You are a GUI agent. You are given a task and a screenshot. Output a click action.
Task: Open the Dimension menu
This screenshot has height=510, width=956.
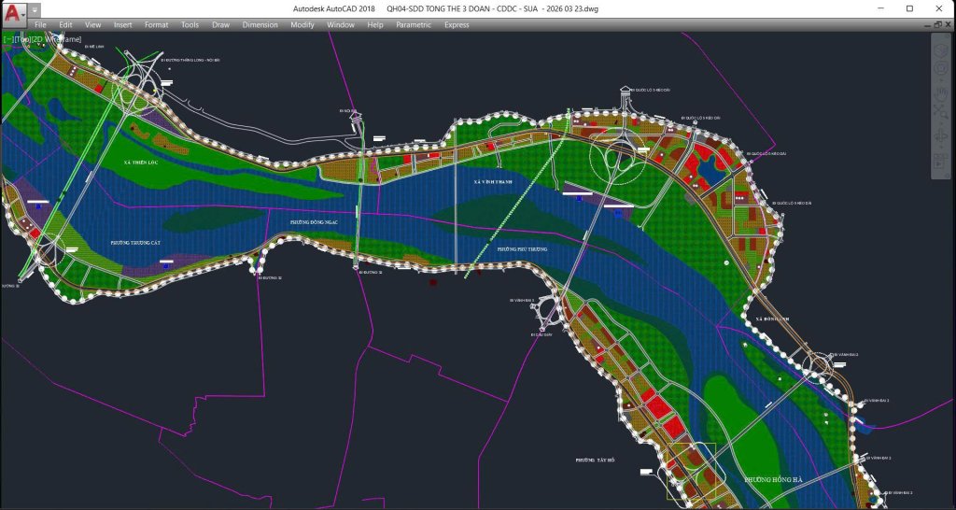tap(260, 25)
